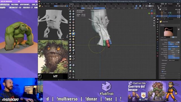Open the Deformation dropdown in Brush Settings
The image size is (181, 102).
point(174,60)
